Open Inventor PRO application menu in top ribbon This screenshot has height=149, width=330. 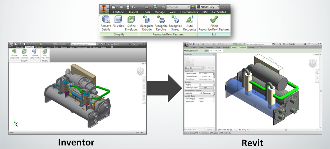click(x=104, y=9)
